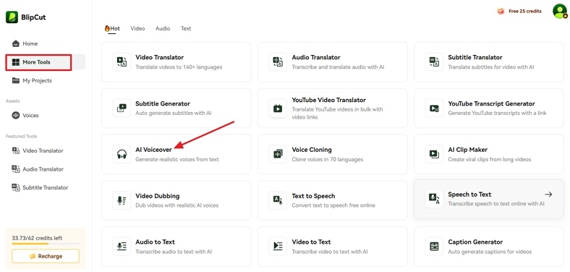Open the Text to Speech title
The height and width of the screenshot is (272, 570).
[x=313, y=196]
